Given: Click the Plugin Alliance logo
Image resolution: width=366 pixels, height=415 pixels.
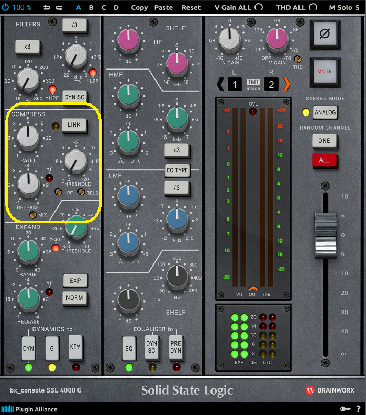Looking at the screenshot, I should click(x=29, y=409).
